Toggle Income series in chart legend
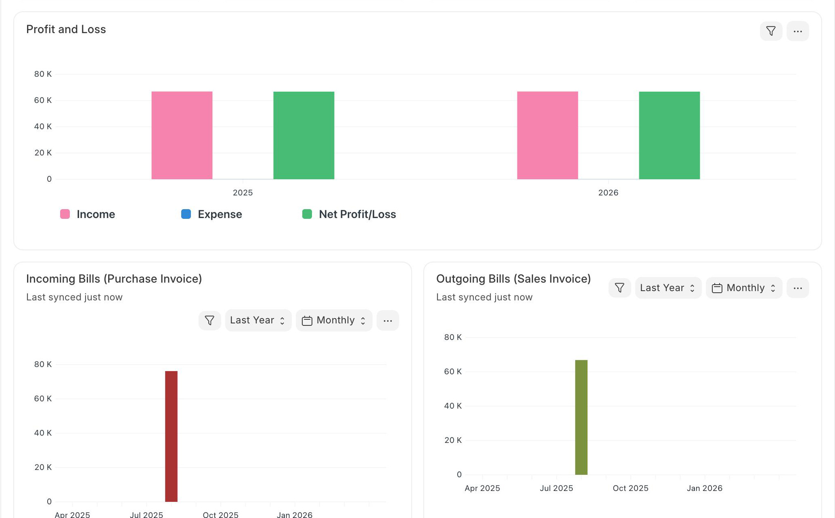This screenshot has height=518, width=835. point(96,214)
